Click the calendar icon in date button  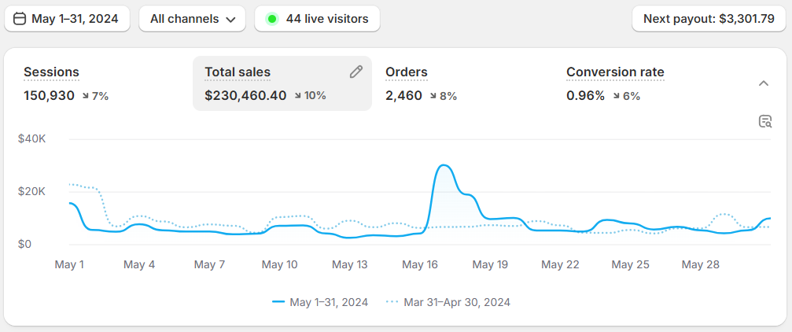tap(20, 19)
